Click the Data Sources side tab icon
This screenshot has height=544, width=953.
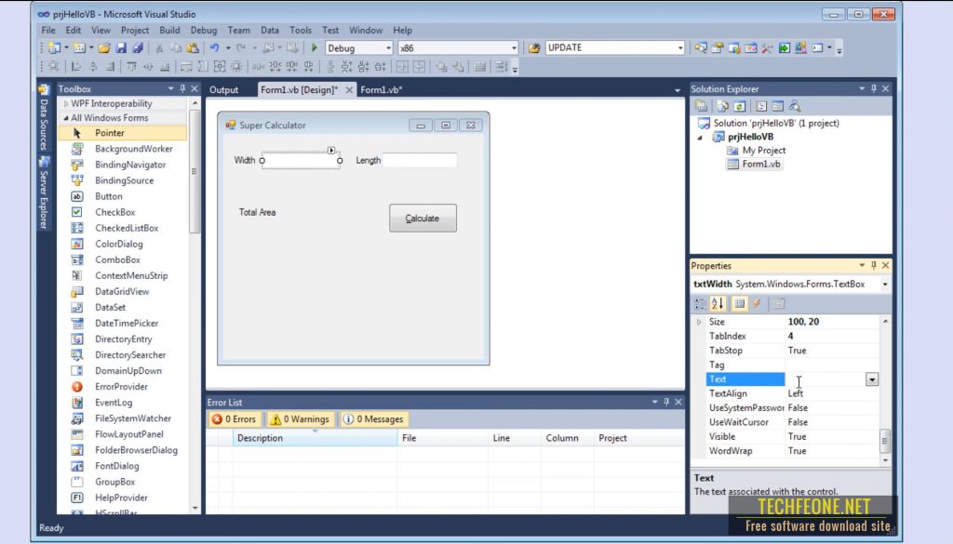(44, 90)
